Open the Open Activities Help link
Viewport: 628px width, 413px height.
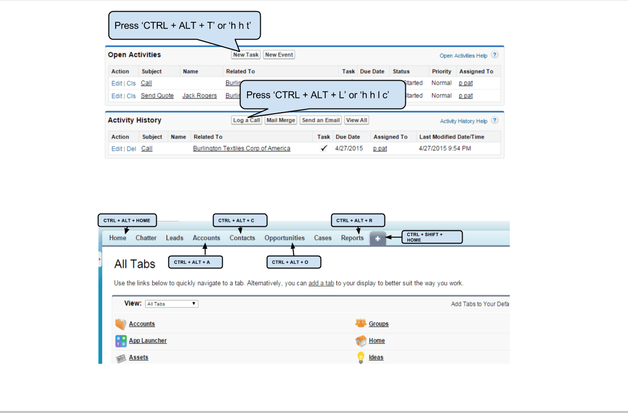(x=464, y=56)
